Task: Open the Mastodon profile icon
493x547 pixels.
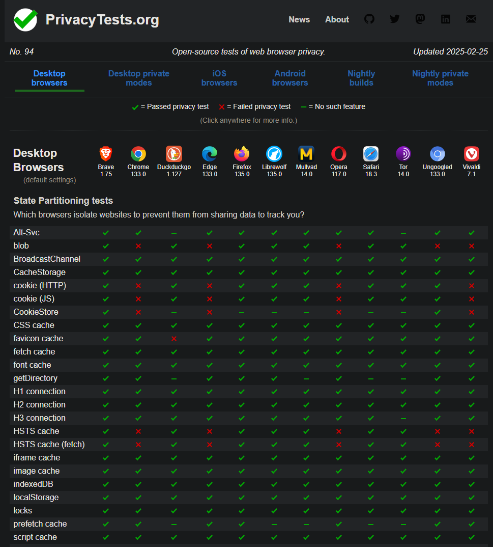Action: point(420,19)
